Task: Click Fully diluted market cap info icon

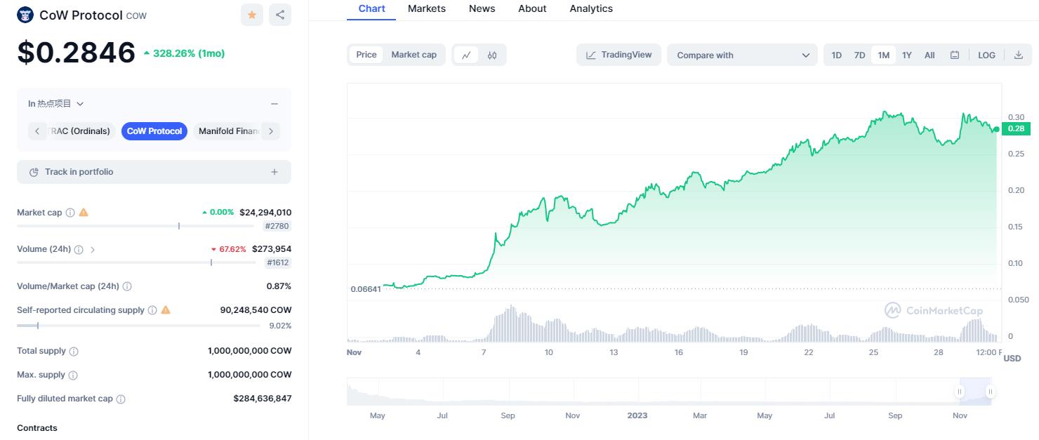Action: click(121, 399)
